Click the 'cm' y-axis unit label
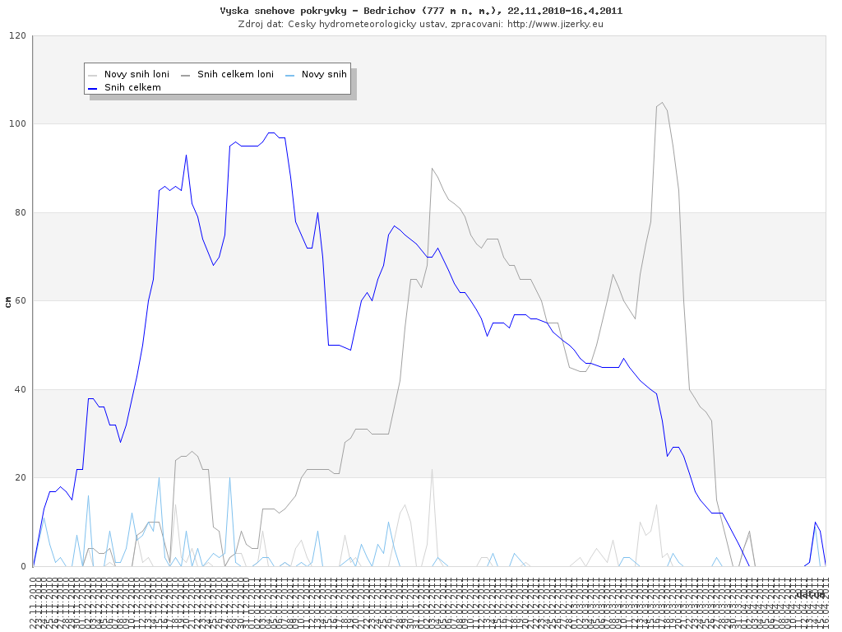The width and height of the screenshot is (842, 632). [x=8, y=302]
